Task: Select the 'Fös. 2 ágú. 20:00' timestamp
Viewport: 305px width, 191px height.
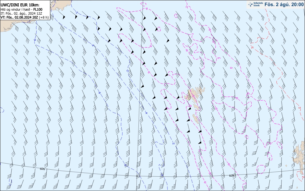Action: [284, 4]
